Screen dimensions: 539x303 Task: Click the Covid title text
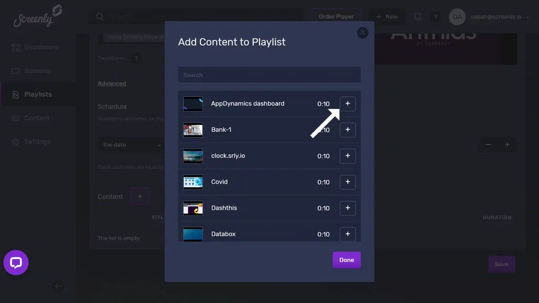[219, 181]
